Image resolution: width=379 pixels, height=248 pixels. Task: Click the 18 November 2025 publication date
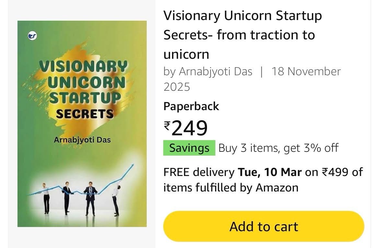(252, 79)
